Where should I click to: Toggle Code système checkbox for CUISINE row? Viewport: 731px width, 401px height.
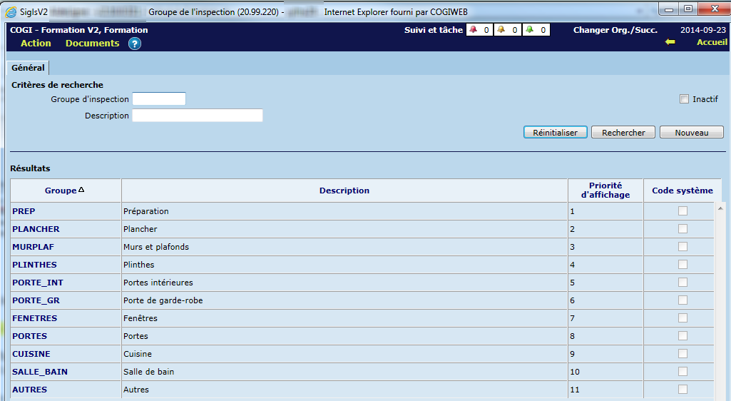pos(683,354)
